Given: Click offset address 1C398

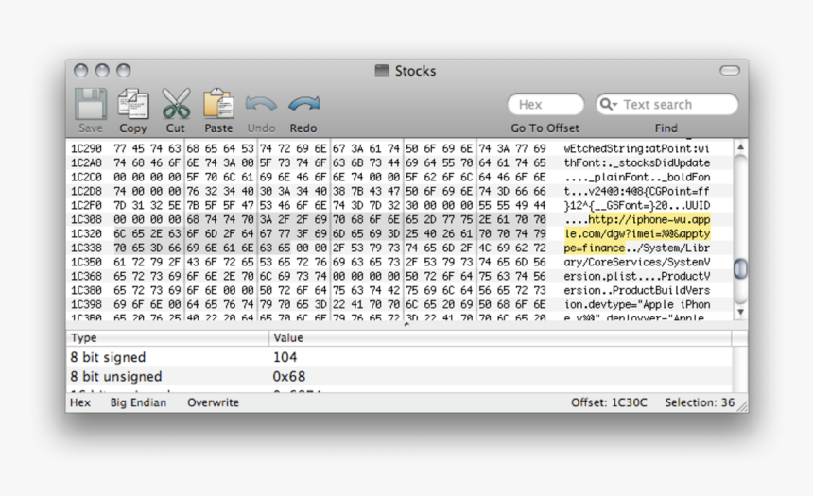Looking at the screenshot, I should pos(86,305).
